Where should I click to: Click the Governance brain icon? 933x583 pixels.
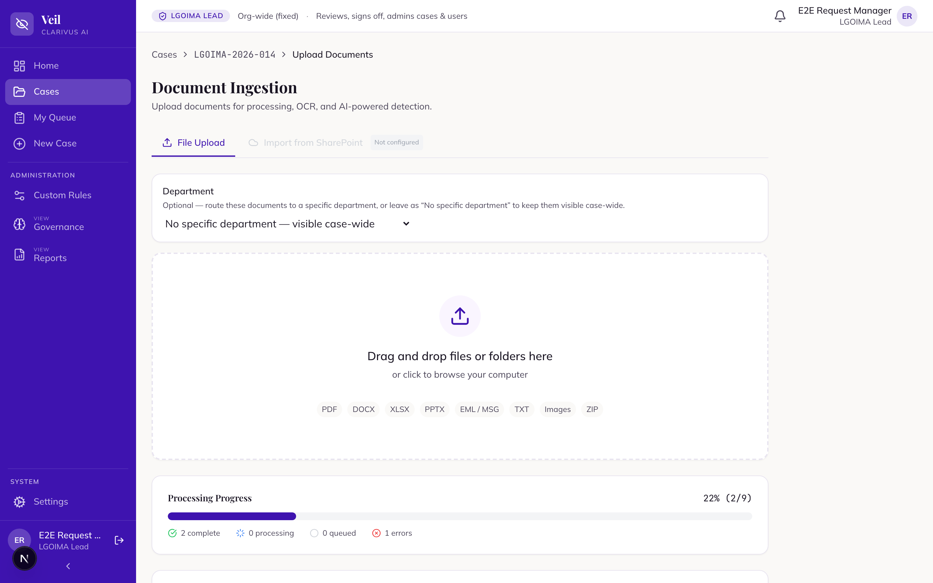pos(19,224)
